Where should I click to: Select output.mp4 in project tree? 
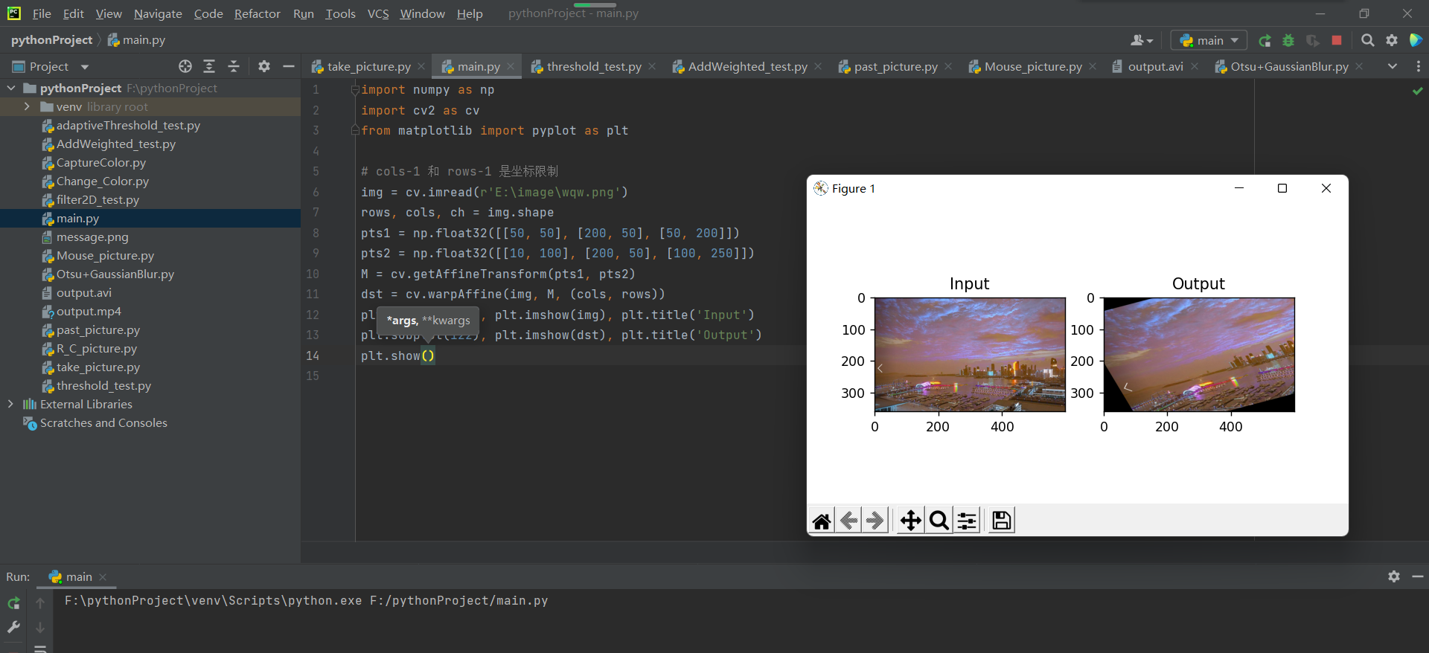pyautogui.click(x=89, y=311)
